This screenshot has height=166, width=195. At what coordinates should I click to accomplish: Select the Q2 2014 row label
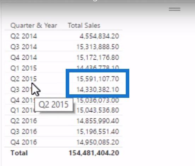pyautogui.click(x=24, y=36)
